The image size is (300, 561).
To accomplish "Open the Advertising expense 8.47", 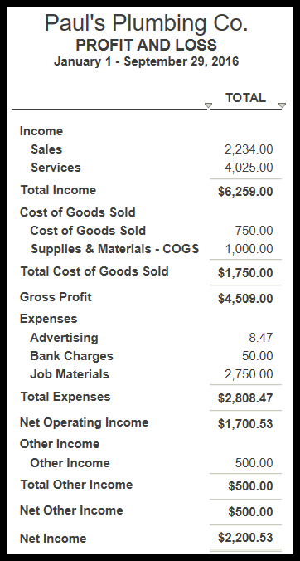I will click(x=261, y=338).
